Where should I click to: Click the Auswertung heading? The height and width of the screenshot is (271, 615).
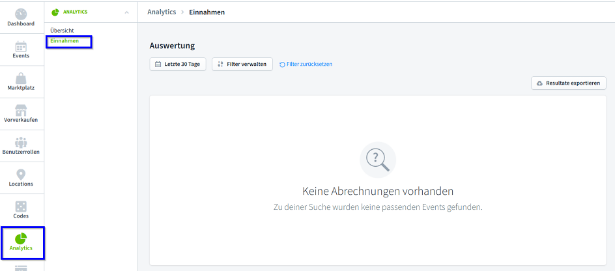(x=172, y=46)
